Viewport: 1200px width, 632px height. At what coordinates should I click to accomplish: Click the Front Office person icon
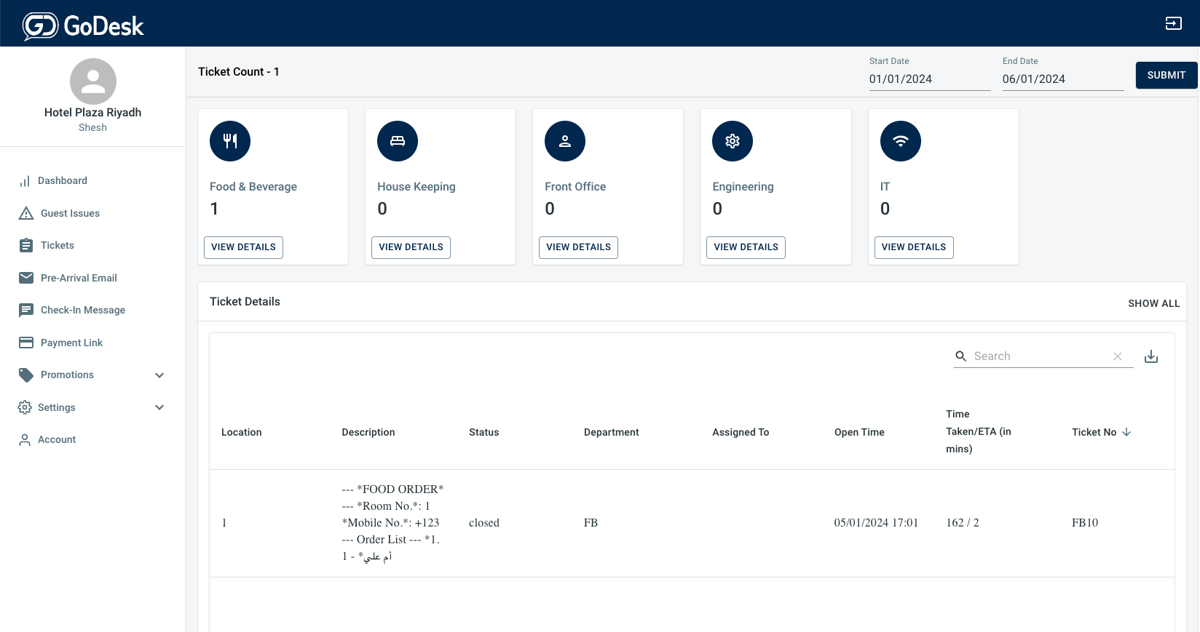[565, 141]
